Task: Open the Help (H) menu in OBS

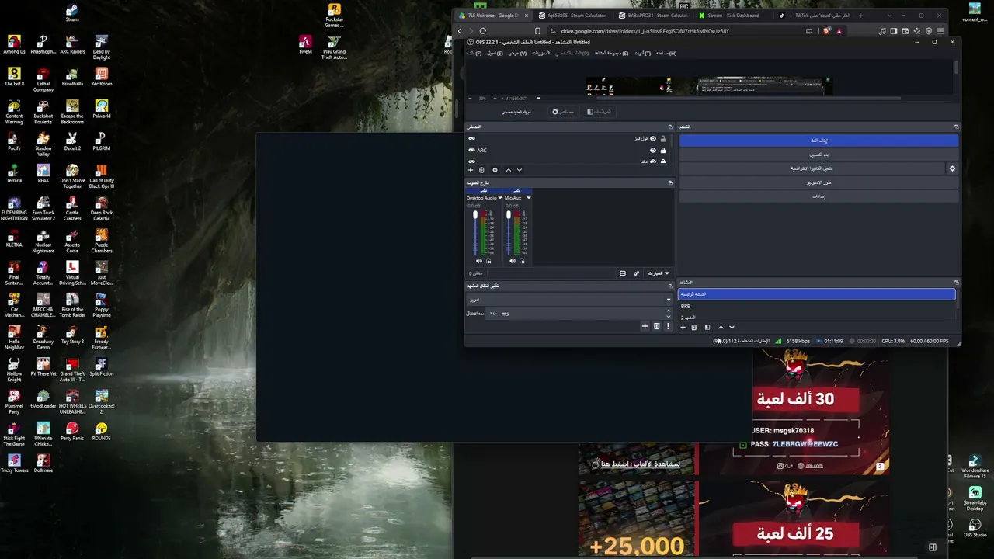Action: pyautogui.click(x=666, y=54)
